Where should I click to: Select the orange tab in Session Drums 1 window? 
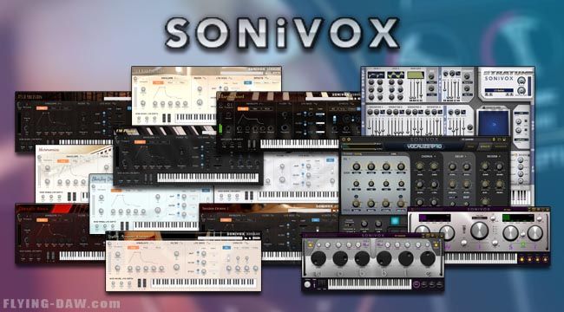(x=226, y=220)
